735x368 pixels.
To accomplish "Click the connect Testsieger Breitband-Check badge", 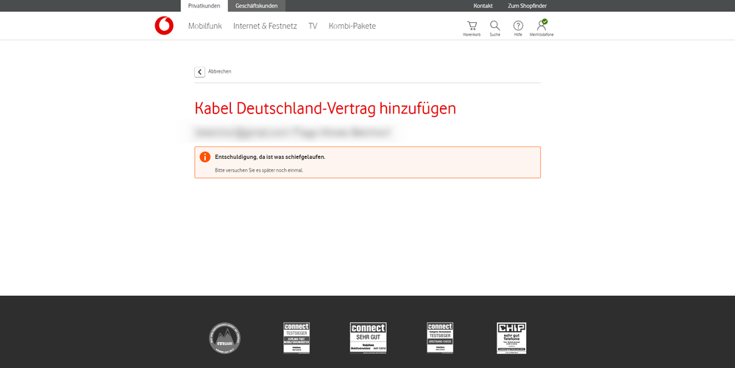I will point(440,338).
